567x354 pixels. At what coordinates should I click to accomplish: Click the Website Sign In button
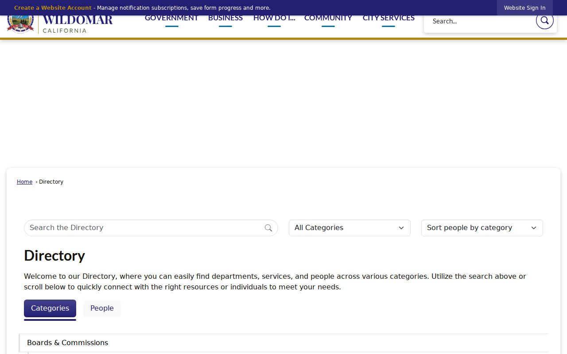525,8
